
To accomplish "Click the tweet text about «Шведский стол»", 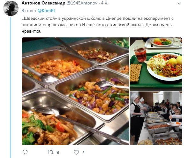I will pos(97,25).
